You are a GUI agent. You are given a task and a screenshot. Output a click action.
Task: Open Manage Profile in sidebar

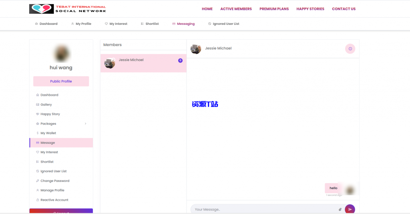[52, 190]
